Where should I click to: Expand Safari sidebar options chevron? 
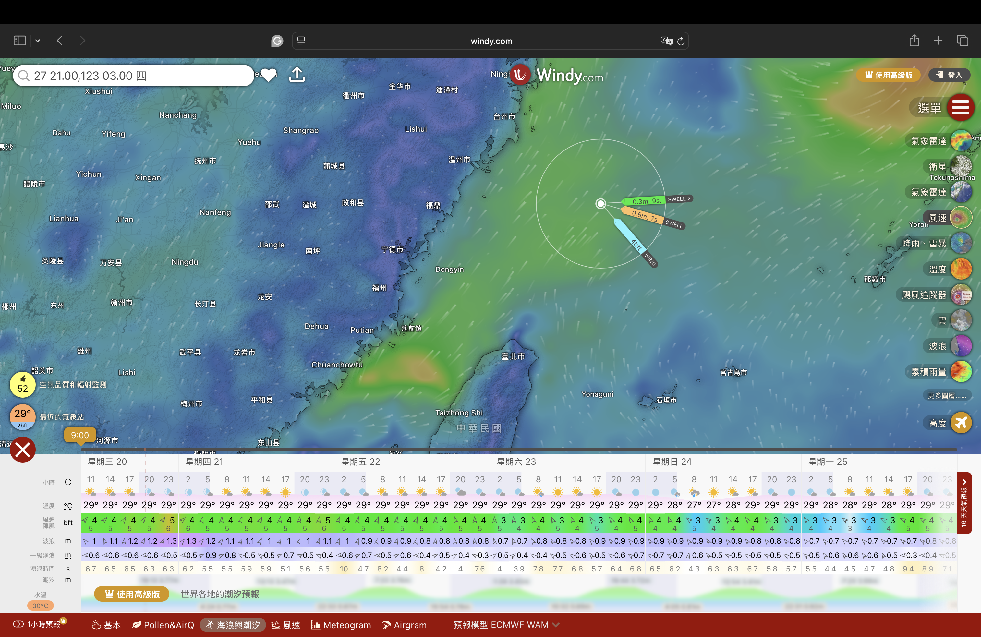pos(38,40)
